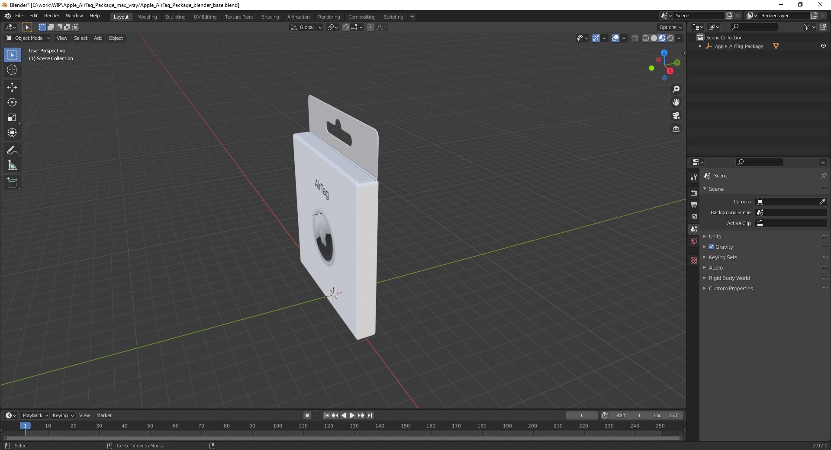Activate the Scale tool
The image size is (831, 450).
[x=12, y=118]
